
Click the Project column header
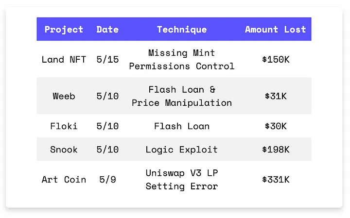(x=64, y=30)
